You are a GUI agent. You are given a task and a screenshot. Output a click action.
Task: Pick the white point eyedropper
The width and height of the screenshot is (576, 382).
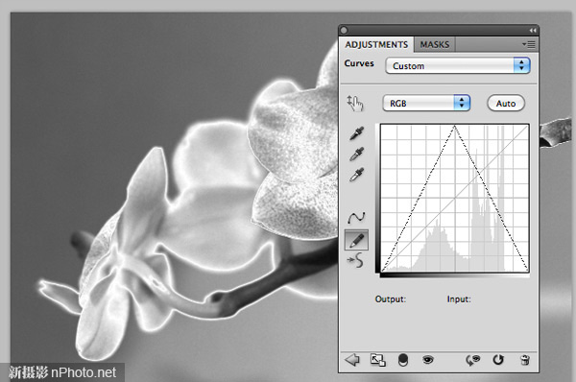[x=357, y=175]
